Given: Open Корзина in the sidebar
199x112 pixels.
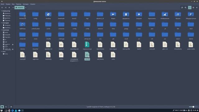Looking at the screenshot, I should click(x=7, y=21).
